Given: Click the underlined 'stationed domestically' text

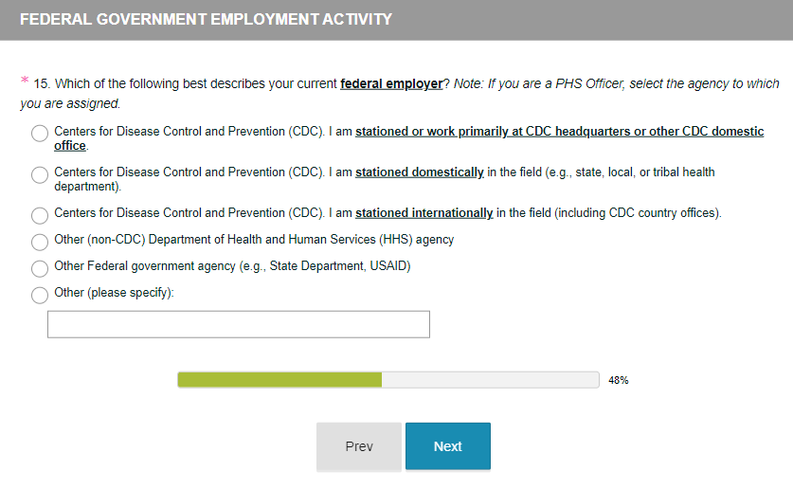Looking at the screenshot, I should [x=420, y=172].
